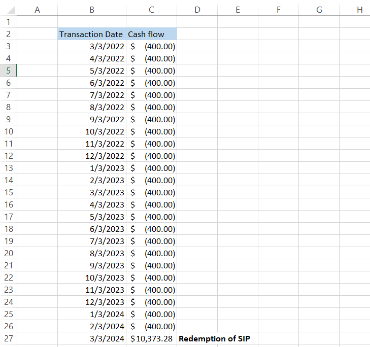Select column C header
Image resolution: width=370 pixels, height=347 pixels.
151,10
